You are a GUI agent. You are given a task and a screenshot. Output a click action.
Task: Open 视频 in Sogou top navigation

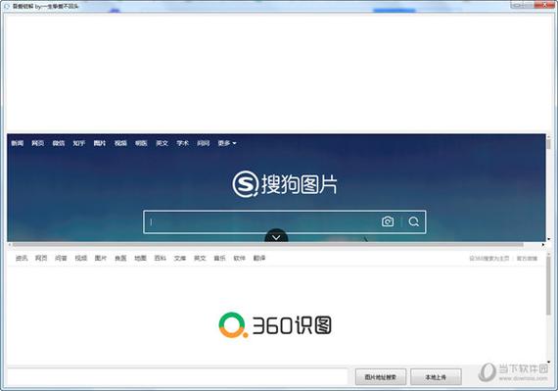[x=120, y=143]
